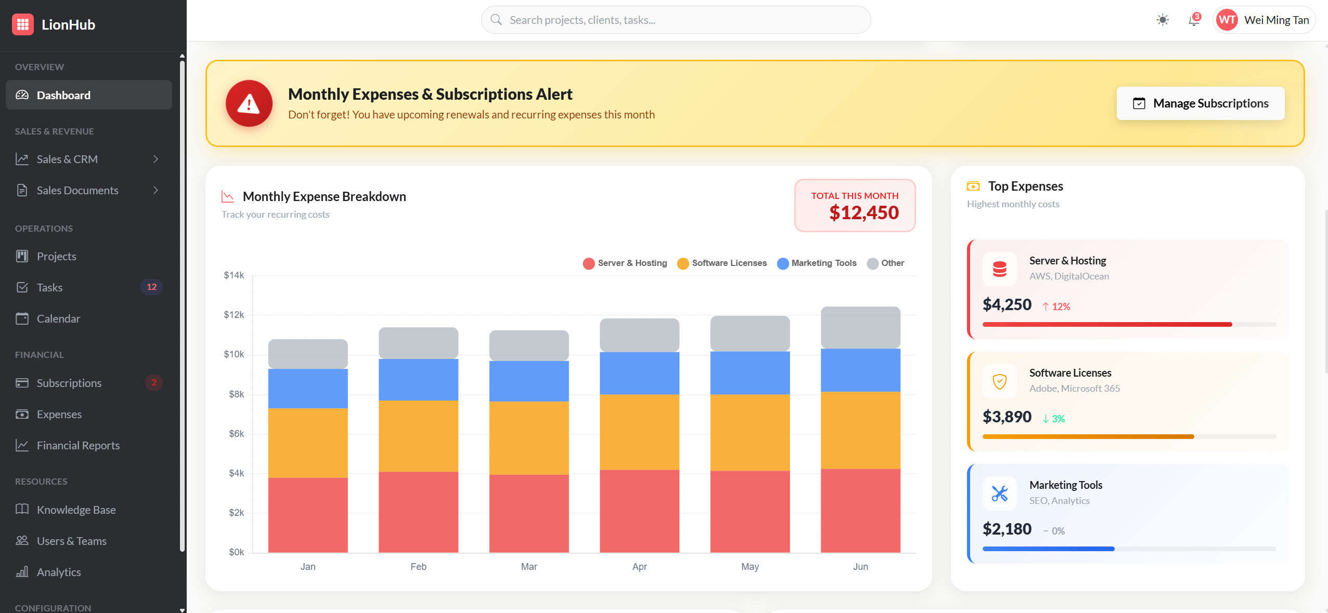Select the Analytics bar chart icon
The image size is (1328, 613).
22,571
